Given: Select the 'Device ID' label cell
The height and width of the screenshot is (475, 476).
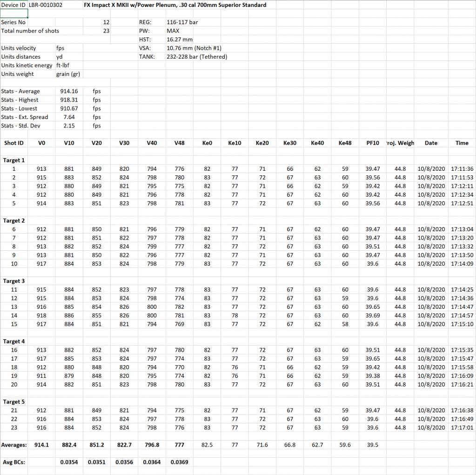Looking at the screenshot, I should (13, 5).
